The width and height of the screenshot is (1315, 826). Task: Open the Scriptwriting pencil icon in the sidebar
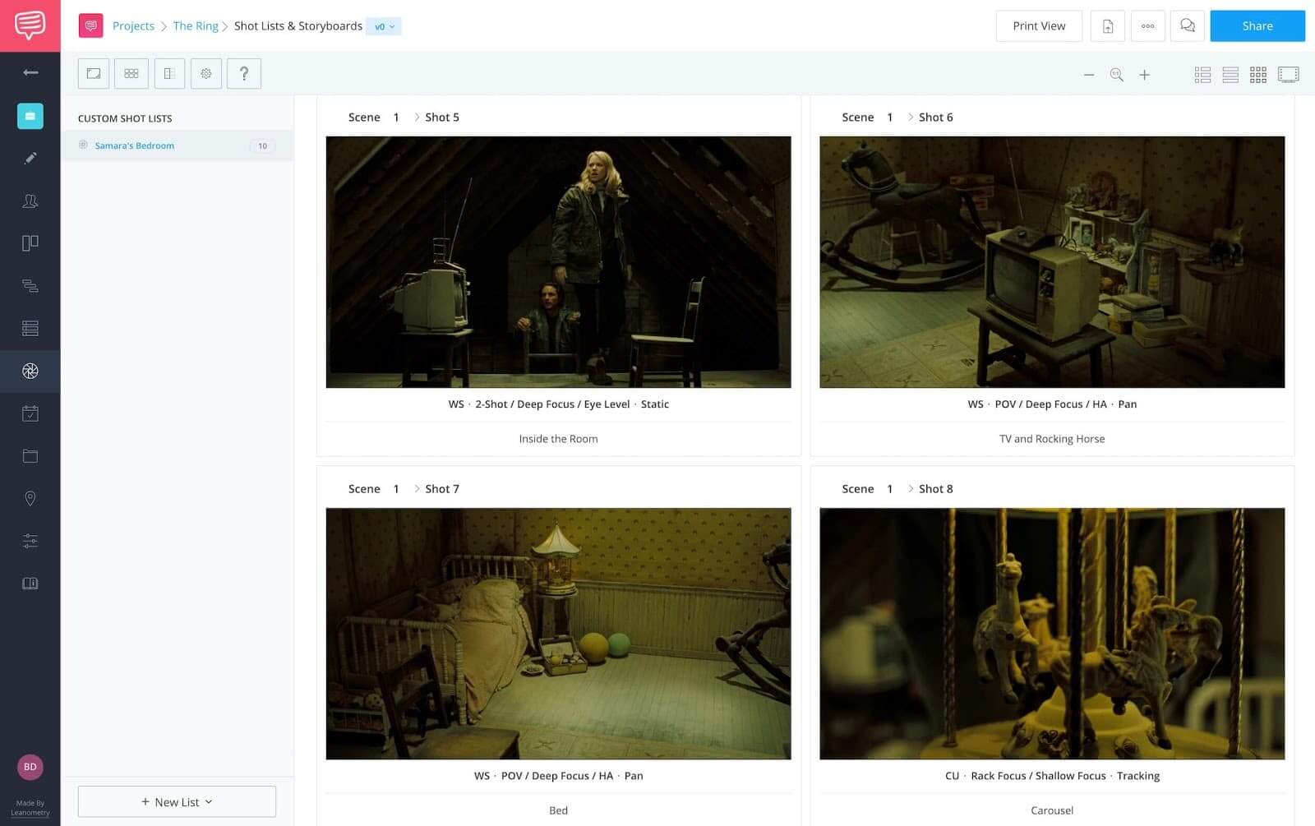pos(30,158)
